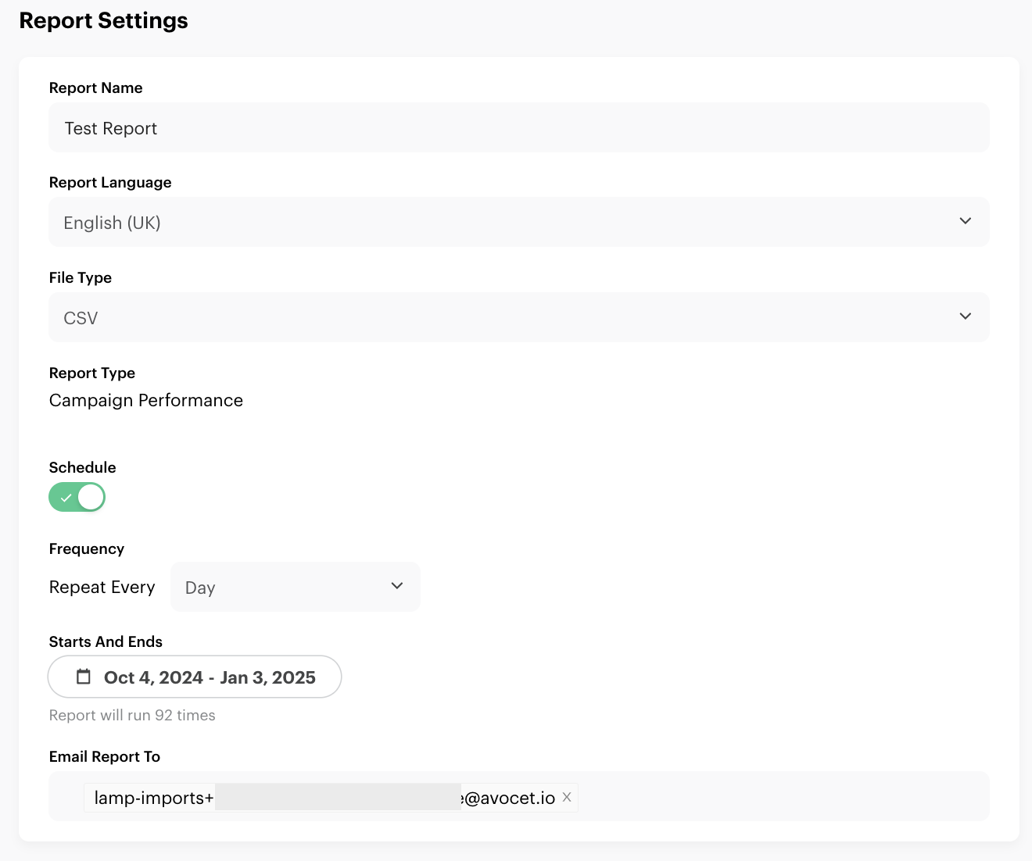The height and width of the screenshot is (861, 1032).
Task: Click the Repeat Every label text
Action: (x=102, y=588)
